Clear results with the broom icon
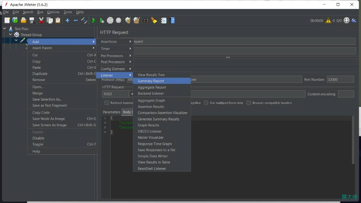Screen dimensions: 361x203 (x=128, y=20)
